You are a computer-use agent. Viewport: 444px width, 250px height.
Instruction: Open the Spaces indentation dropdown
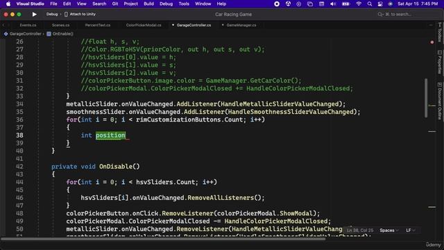tap(389, 231)
